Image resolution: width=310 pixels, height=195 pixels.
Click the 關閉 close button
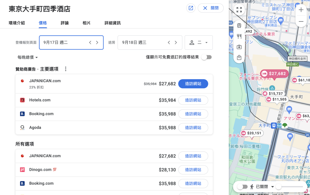point(211,8)
